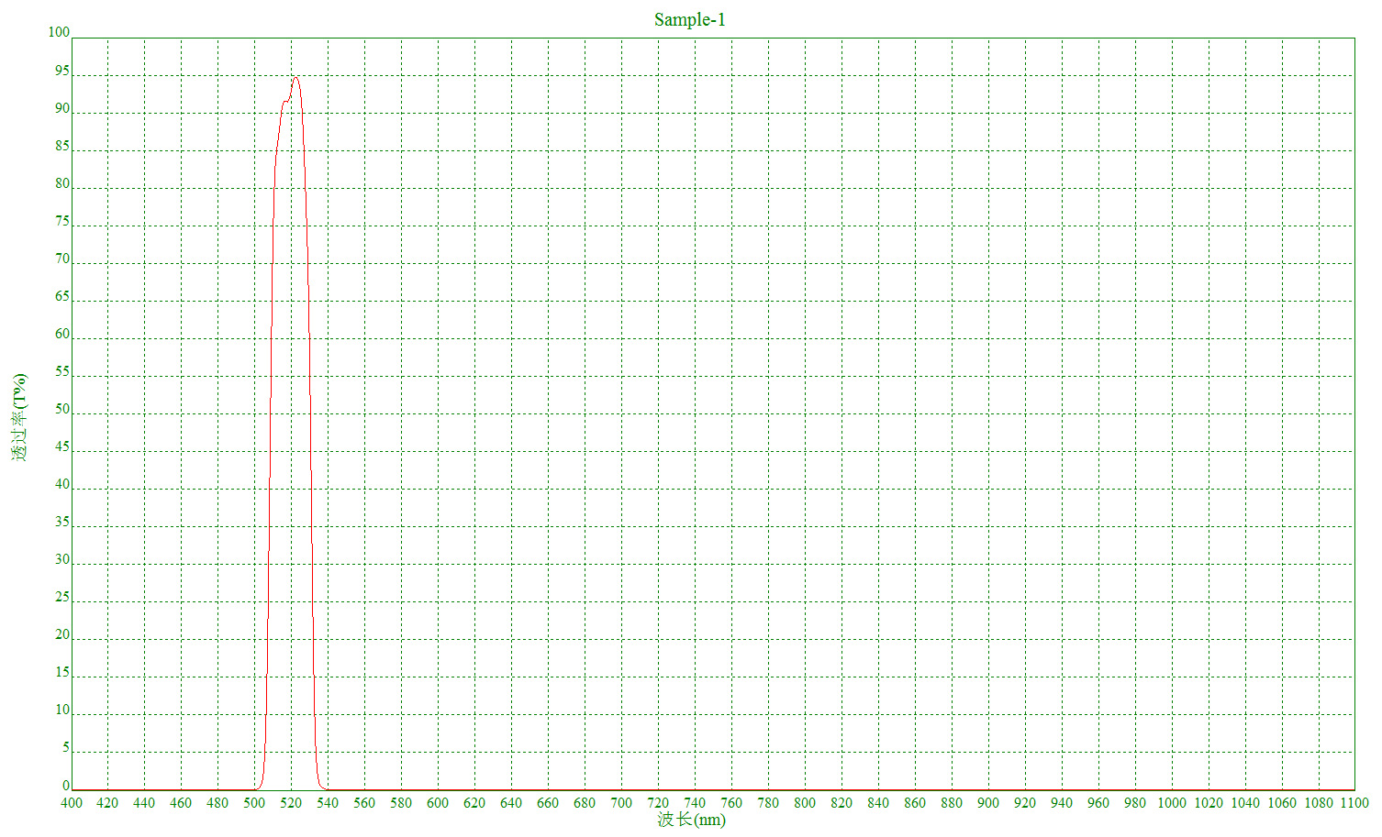1382x837 pixels.
Task: Click transmittance axis tick 5
Action: point(66,748)
